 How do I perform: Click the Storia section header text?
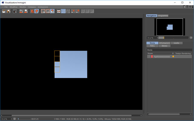tap(150, 50)
